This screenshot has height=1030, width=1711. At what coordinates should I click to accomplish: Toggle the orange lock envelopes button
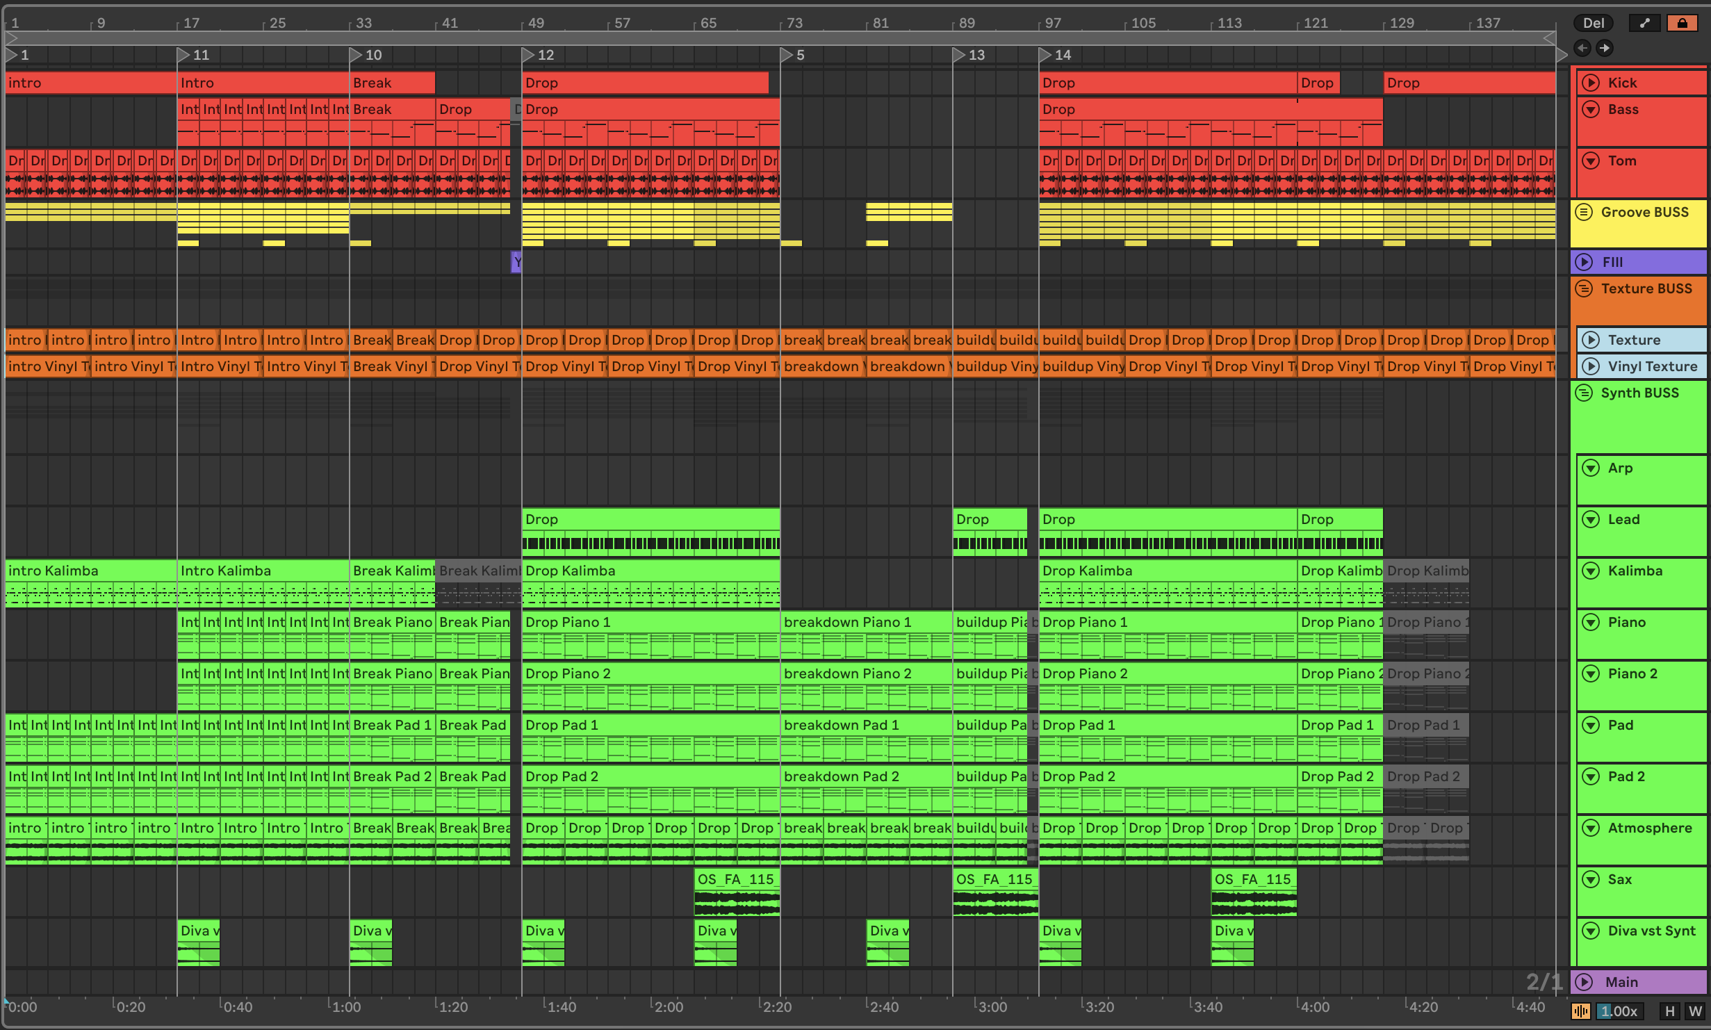point(1682,23)
